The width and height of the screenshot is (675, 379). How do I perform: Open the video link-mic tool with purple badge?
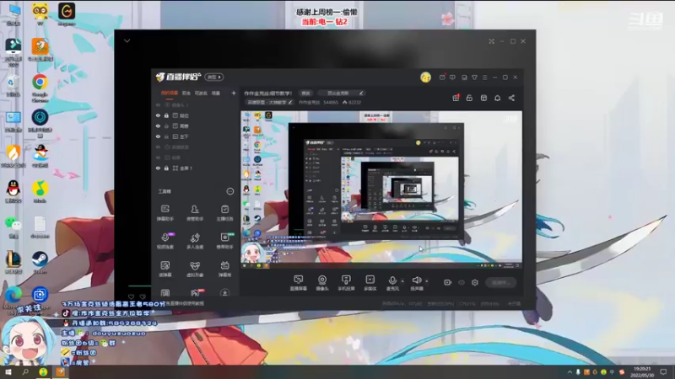[165, 241]
